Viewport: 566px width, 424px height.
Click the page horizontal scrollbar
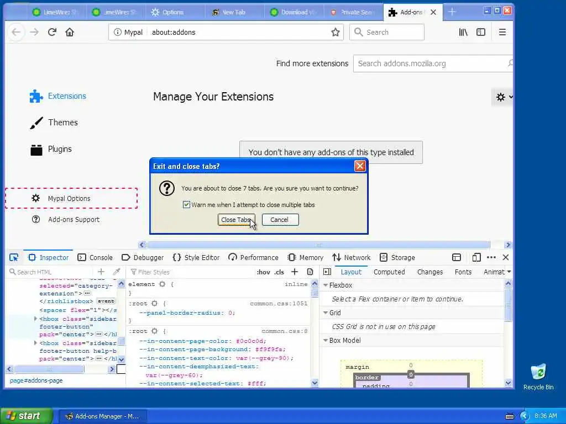[x=318, y=245]
